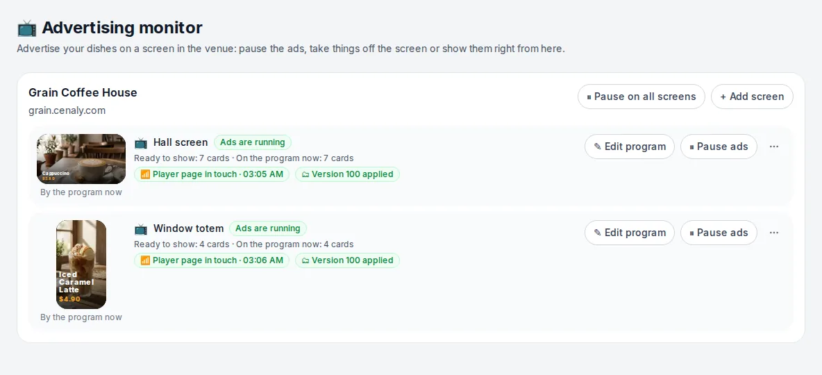Viewport: 822px width, 375px height.
Task: Click 'Ready to show: 7 cards' text
Action: point(182,158)
